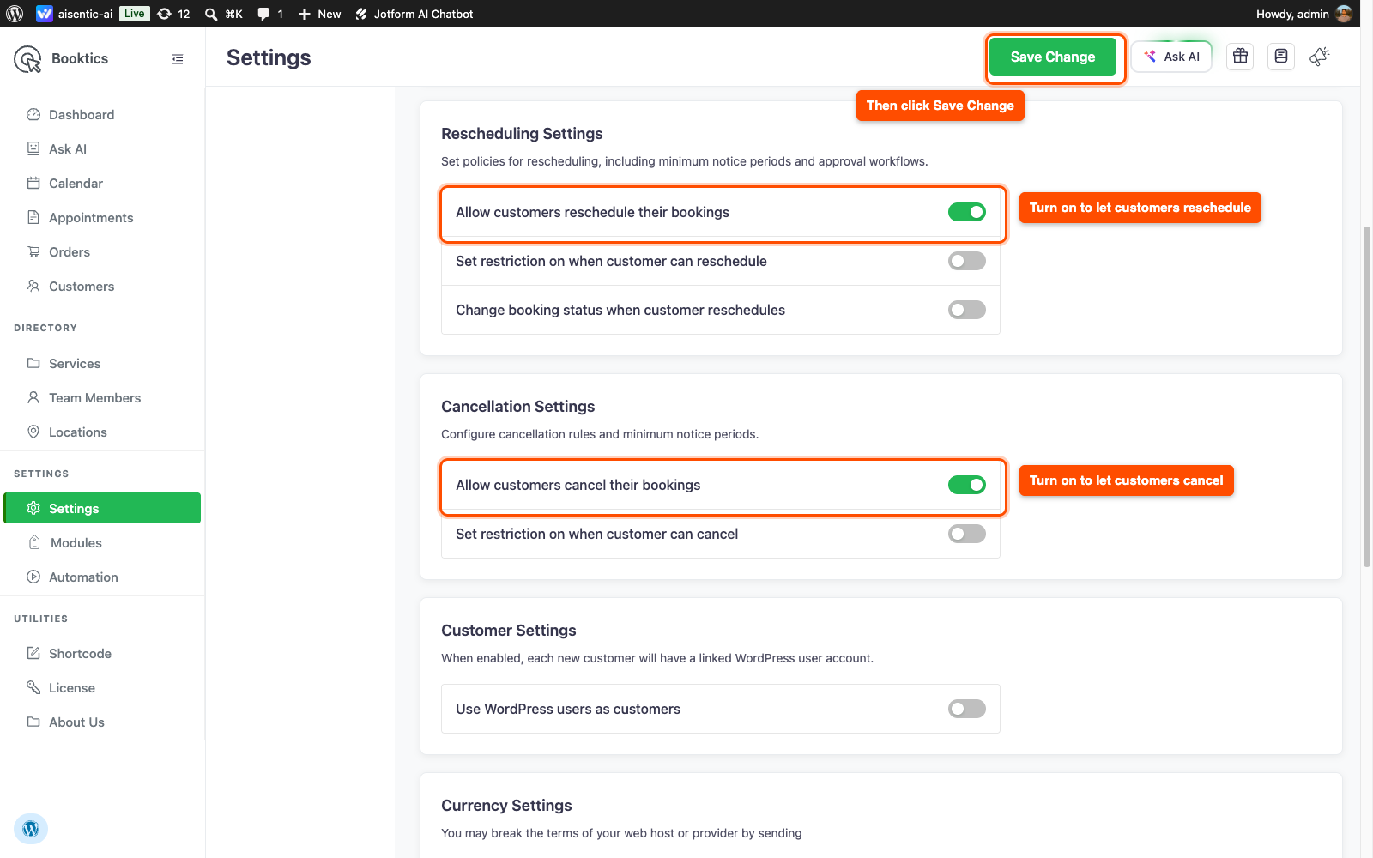Click the Dashboard sidebar icon
1373x858 pixels.
(x=33, y=115)
